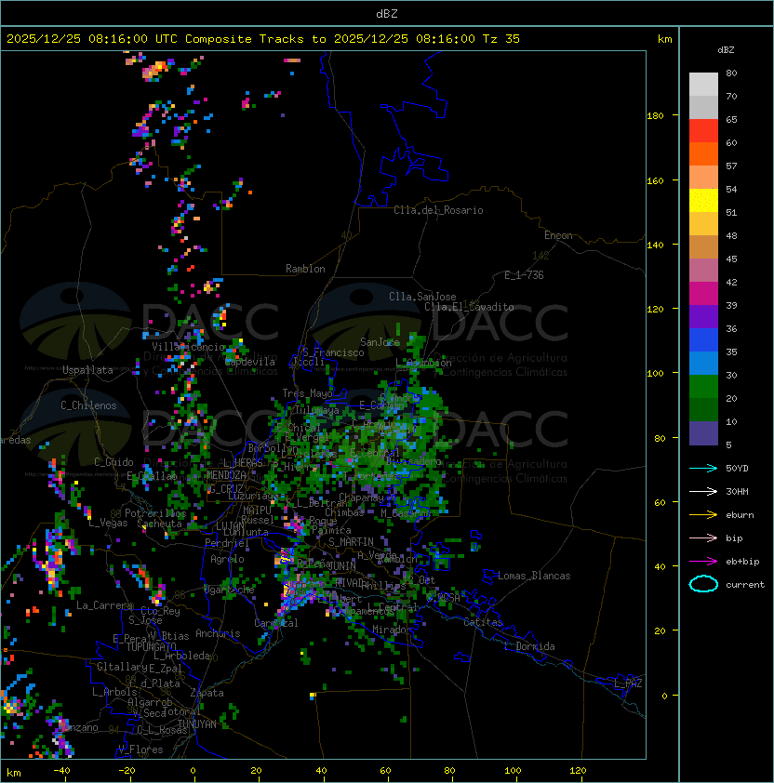Click the Villavicencio label on map
This screenshot has width=774, height=783.
pyautogui.click(x=188, y=347)
